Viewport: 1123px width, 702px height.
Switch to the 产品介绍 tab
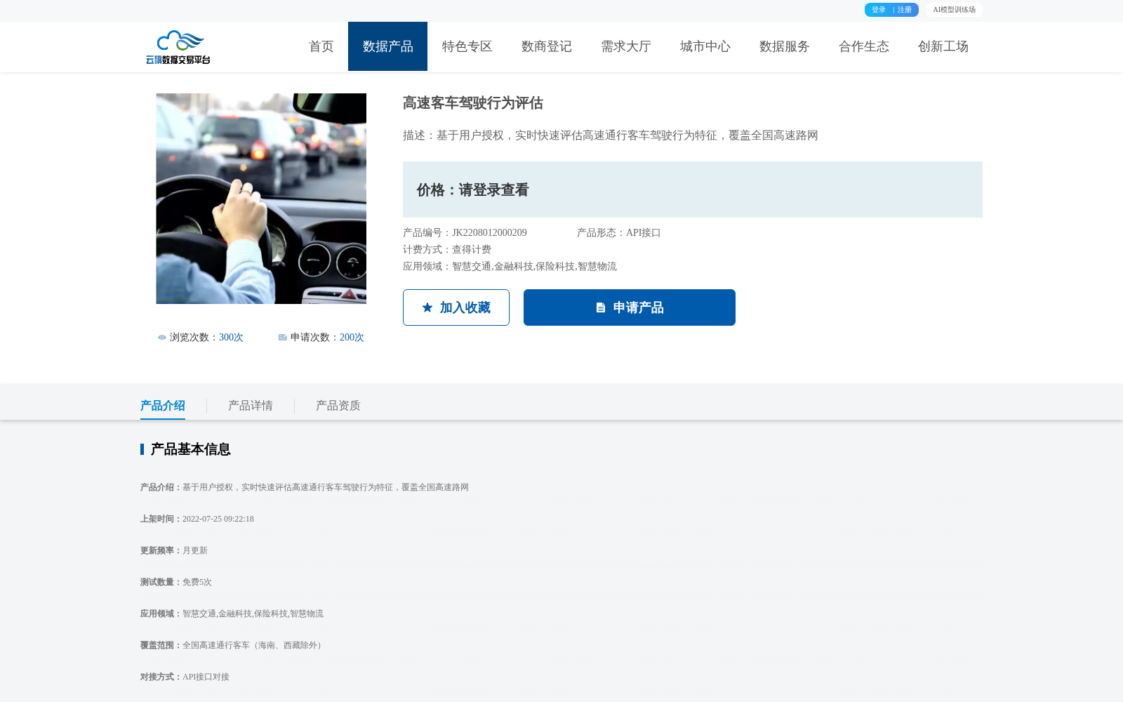[163, 406]
